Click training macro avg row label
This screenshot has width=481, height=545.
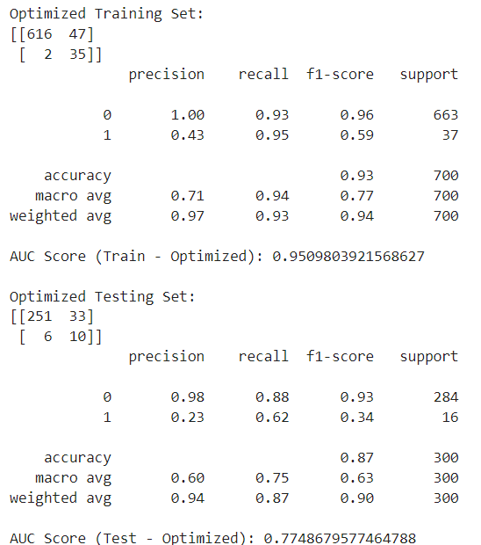[x=73, y=196]
